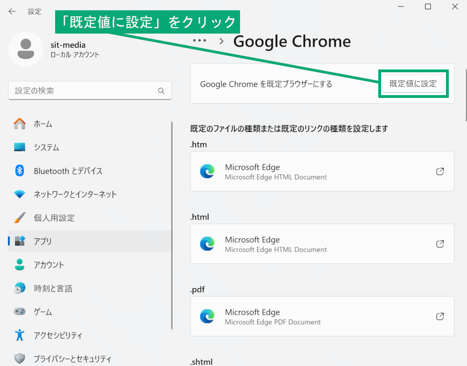Click the システム monitor icon
Viewport: 467px width, 366px height.
coord(20,147)
